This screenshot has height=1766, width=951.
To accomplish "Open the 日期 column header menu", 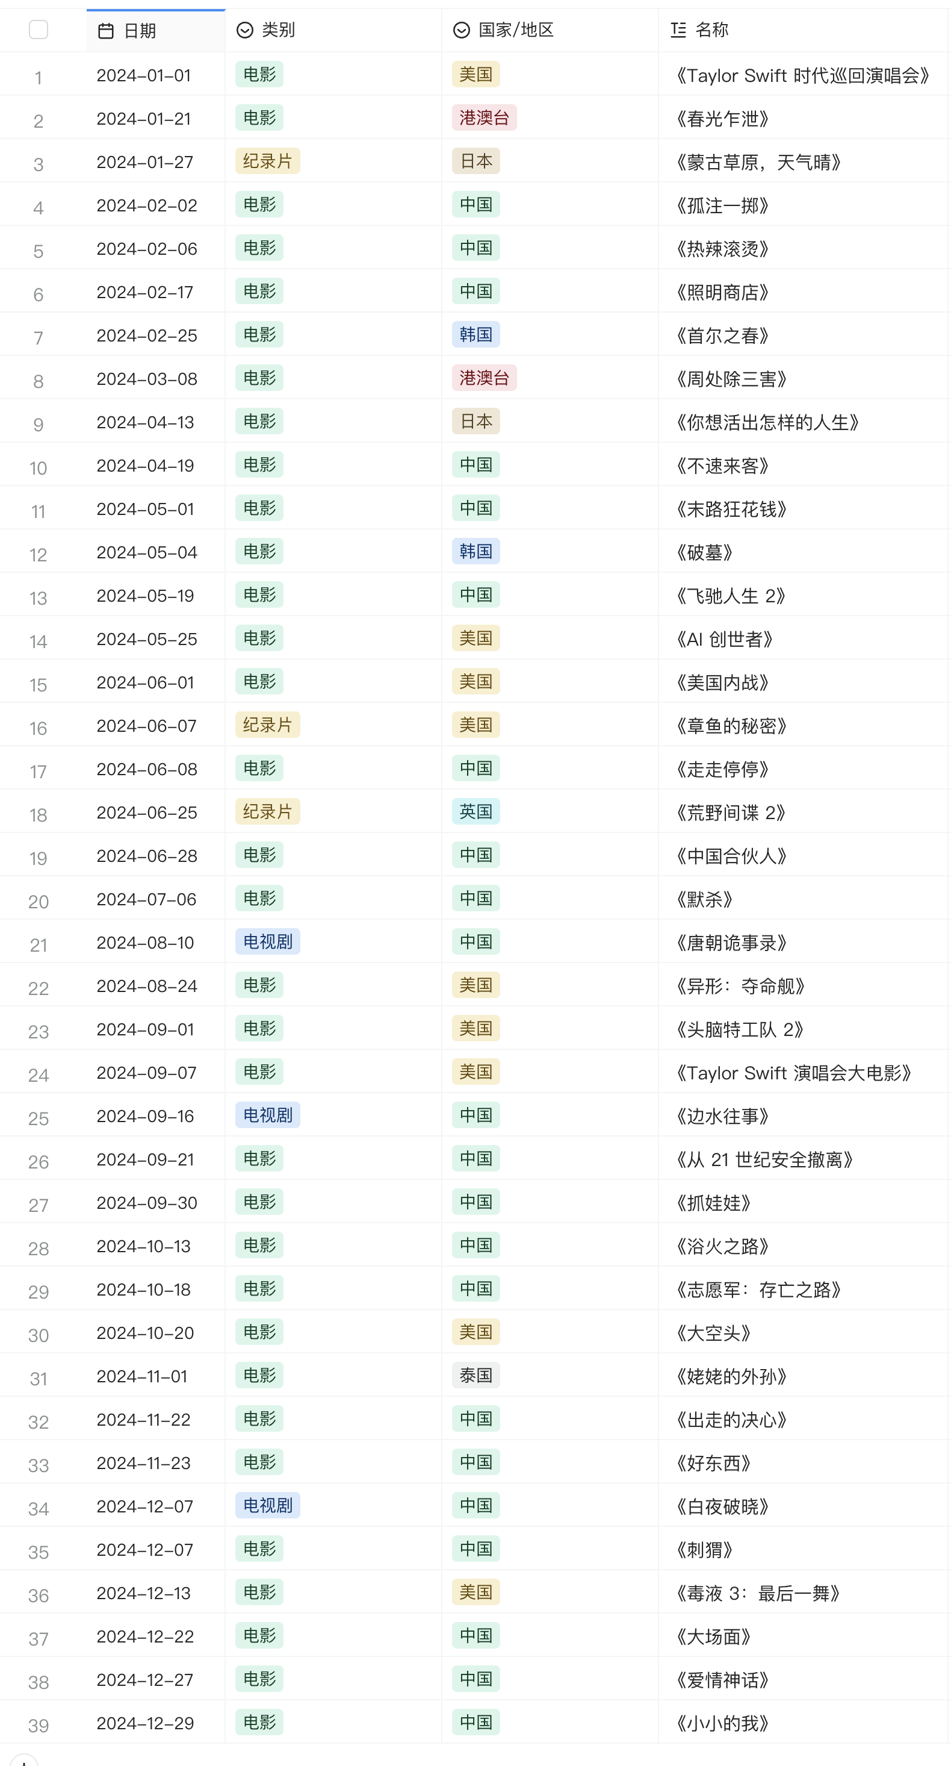I will click(140, 31).
